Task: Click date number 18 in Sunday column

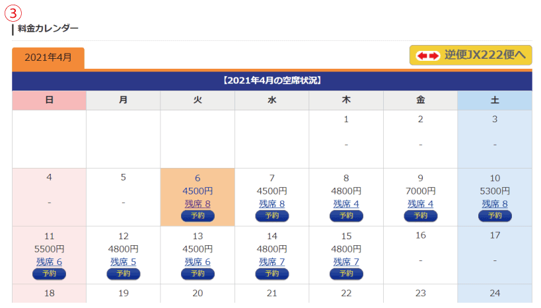Action: click(x=49, y=293)
